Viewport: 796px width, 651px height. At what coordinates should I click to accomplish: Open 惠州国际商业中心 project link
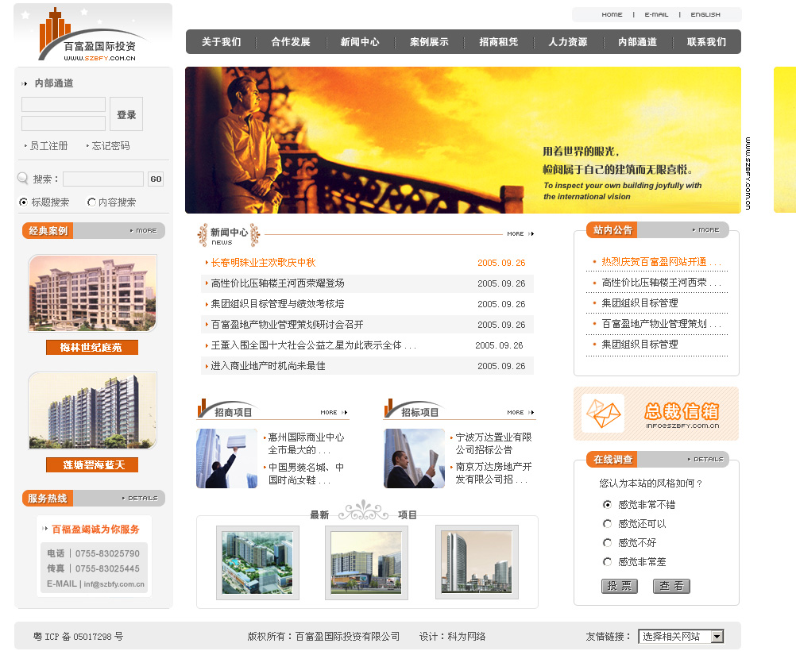click(306, 444)
